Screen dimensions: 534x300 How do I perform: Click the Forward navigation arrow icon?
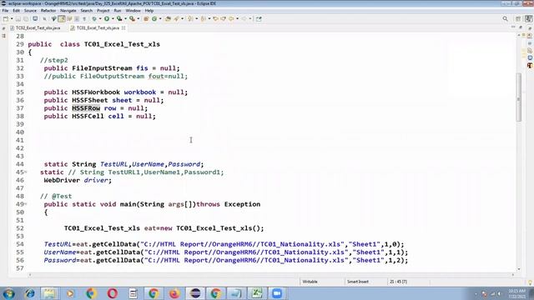244,19
